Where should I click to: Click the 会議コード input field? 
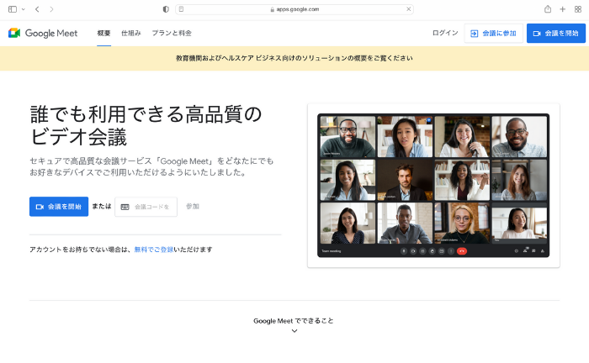[x=146, y=207]
